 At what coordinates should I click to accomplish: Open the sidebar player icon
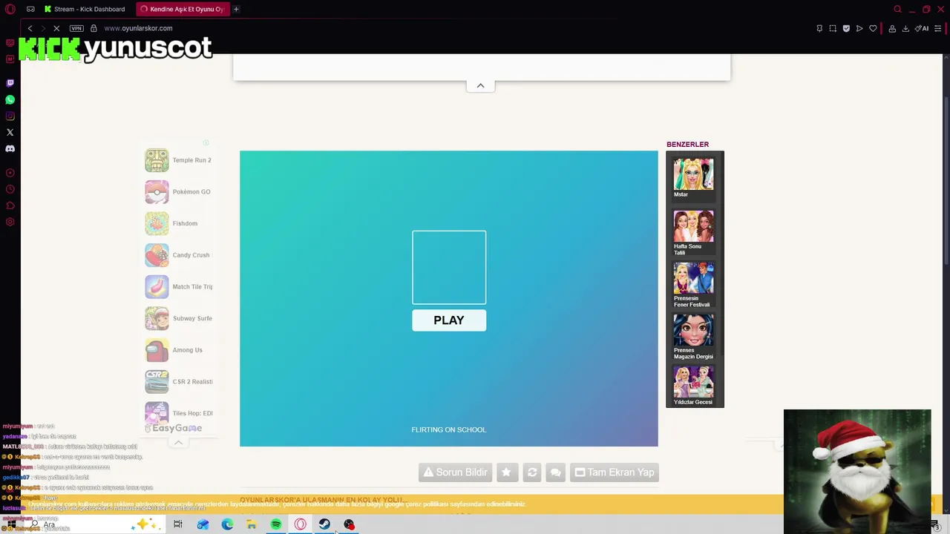tap(10, 173)
